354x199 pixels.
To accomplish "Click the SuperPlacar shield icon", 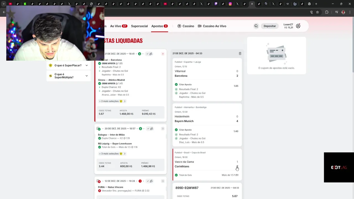I will coord(50,66).
